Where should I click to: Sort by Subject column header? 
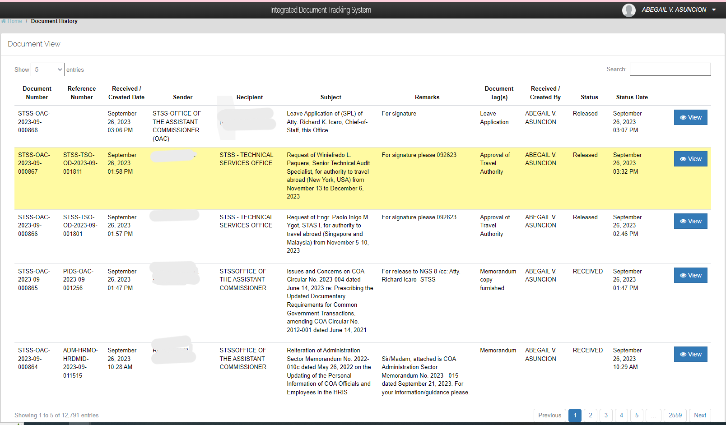331,97
